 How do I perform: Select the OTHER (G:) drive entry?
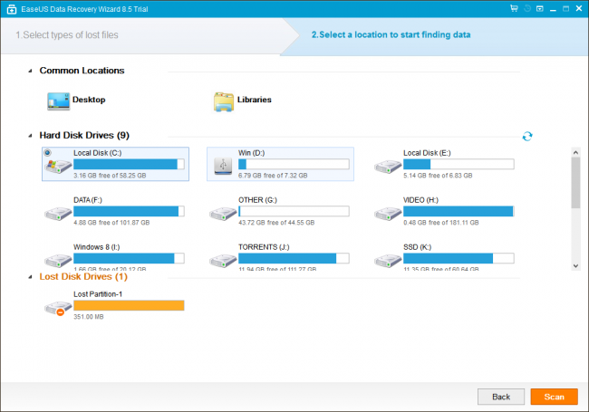point(280,211)
